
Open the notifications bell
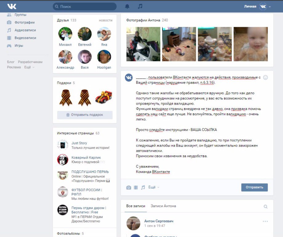(127, 6)
